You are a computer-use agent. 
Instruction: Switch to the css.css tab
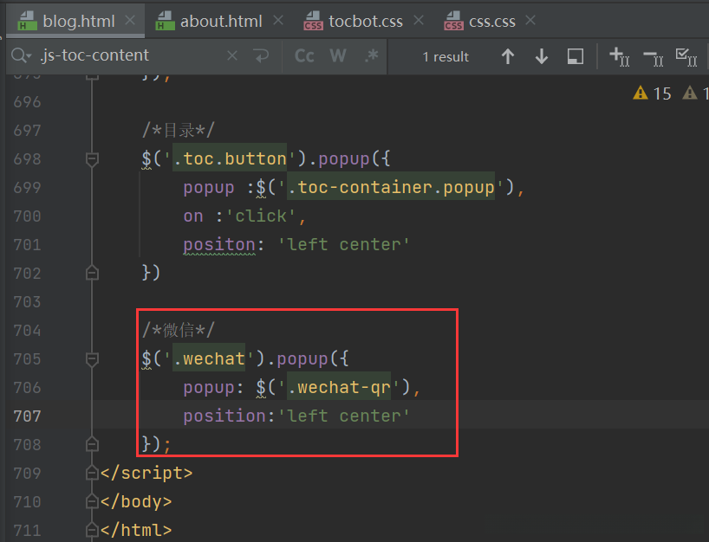point(492,22)
